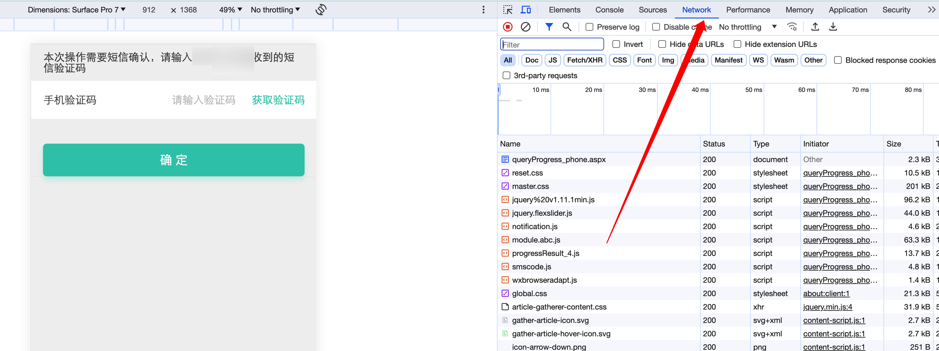Image resolution: width=939 pixels, height=351 pixels.
Task: Click the green 确定 confirm button
Action: point(174,160)
